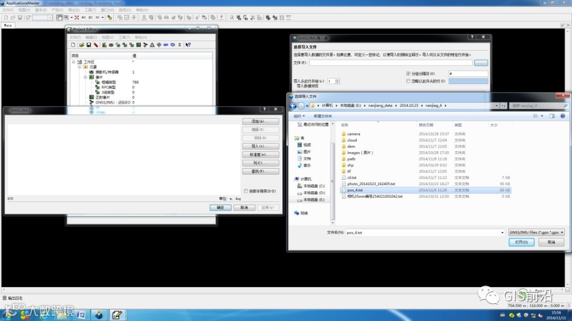Viewport: 572px width, 321px height.
Task: Click red pen icon in Project Editor toolbar
Action: [96, 45]
